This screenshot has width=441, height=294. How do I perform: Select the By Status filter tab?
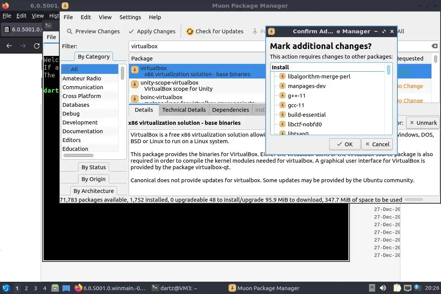(x=94, y=167)
